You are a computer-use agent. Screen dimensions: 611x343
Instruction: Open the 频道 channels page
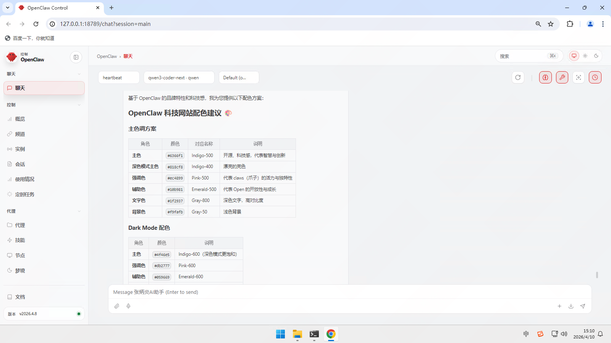pos(44,134)
